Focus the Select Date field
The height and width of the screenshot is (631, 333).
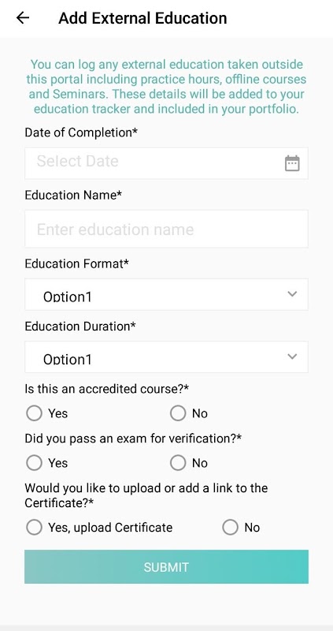click(x=166, y=163)
